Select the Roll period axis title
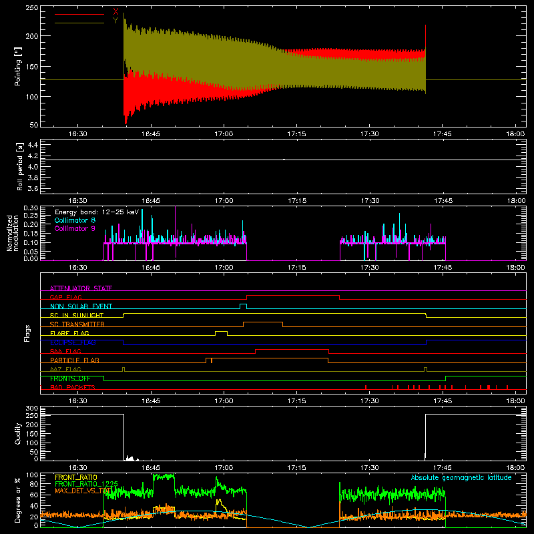The image size is (534, 534). pyautogui.click(x=19, y=166)
